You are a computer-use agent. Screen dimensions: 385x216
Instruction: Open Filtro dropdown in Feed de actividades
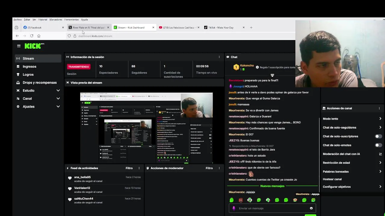point(129,168)
